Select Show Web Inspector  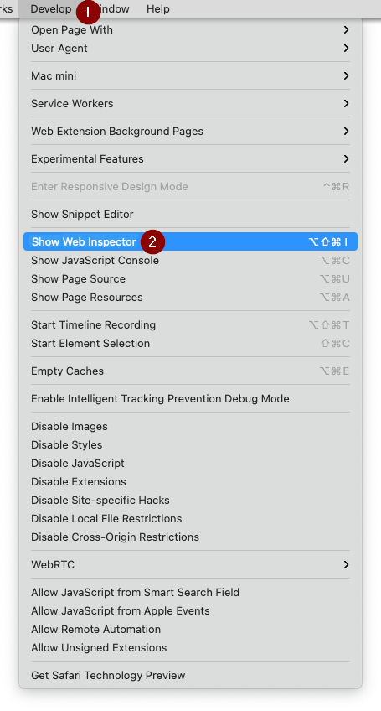click(x=190, y=241)
